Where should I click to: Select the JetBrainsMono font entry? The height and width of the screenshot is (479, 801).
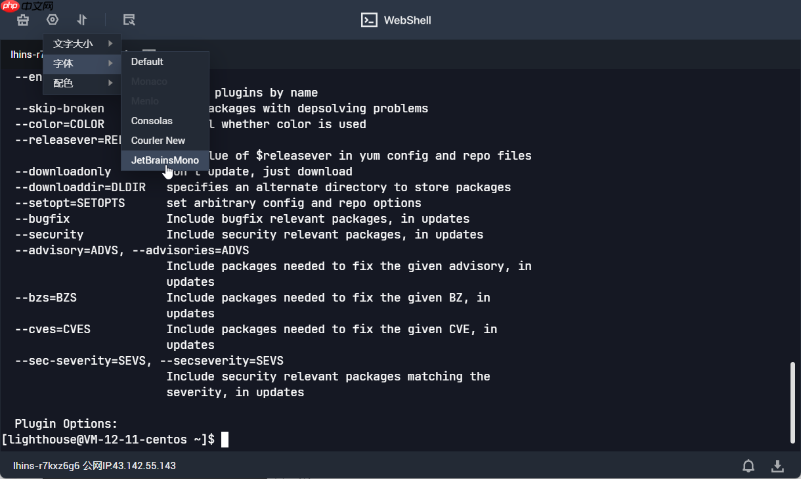[165, 160]
